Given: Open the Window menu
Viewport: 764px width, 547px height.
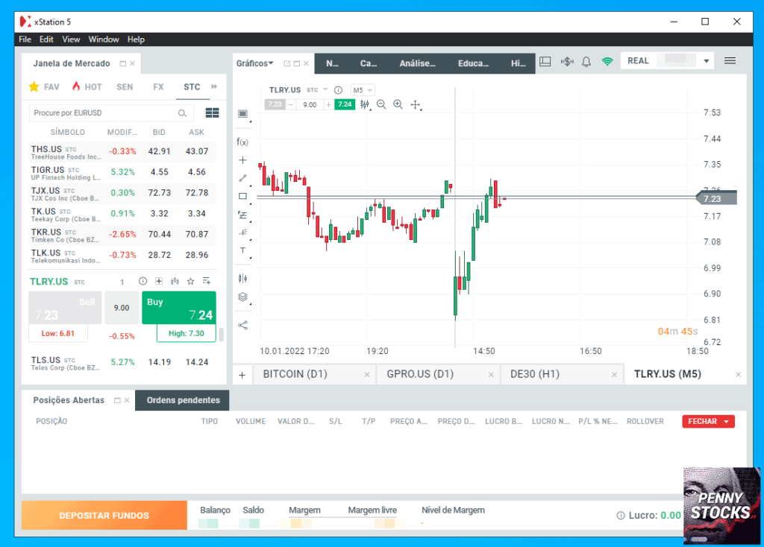Looking at the screenshot, I should (x=103, y=39).
